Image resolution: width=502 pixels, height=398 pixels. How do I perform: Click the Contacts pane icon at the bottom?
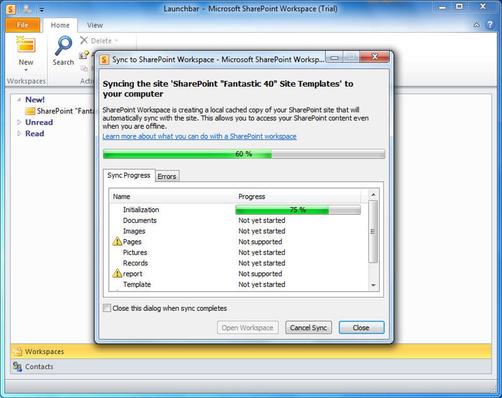[17, 366]
